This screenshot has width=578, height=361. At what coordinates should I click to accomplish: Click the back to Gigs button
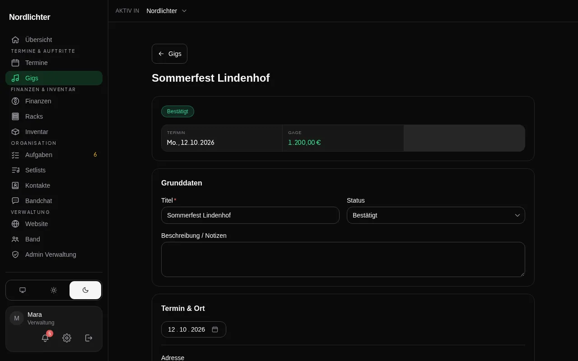(169, 54)
